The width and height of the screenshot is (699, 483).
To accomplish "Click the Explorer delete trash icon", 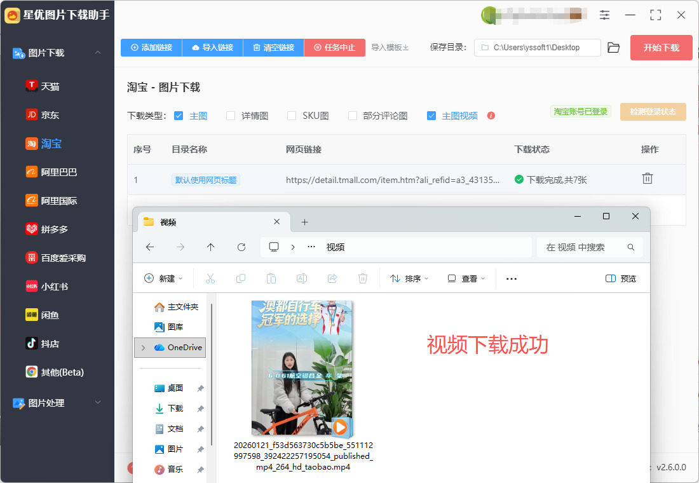I will [x=363, y=279].
